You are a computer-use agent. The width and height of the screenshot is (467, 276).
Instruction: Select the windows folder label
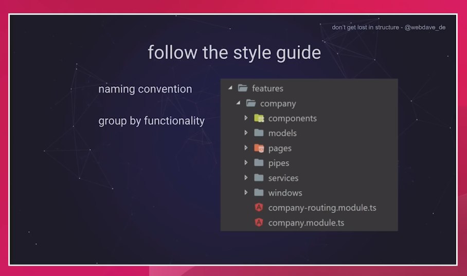click(285, 193)
